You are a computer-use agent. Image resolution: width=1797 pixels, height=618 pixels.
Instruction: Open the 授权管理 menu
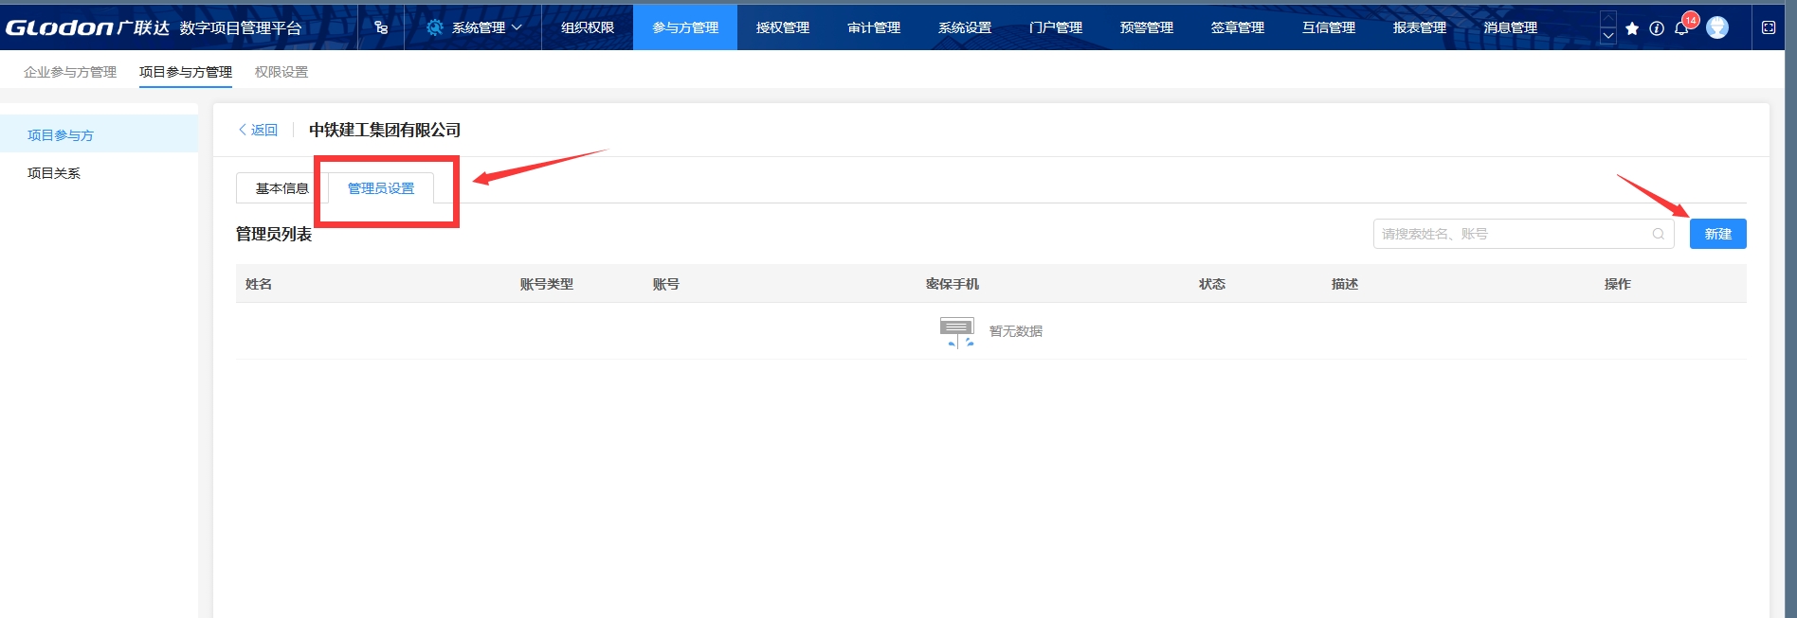pyautogui.click(x=783, y=27)
